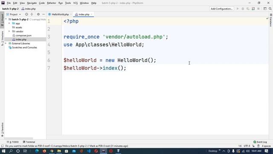Screen dimensions: 273x154
Task: Click the Windows Start button
Action: tap(3, 151)
